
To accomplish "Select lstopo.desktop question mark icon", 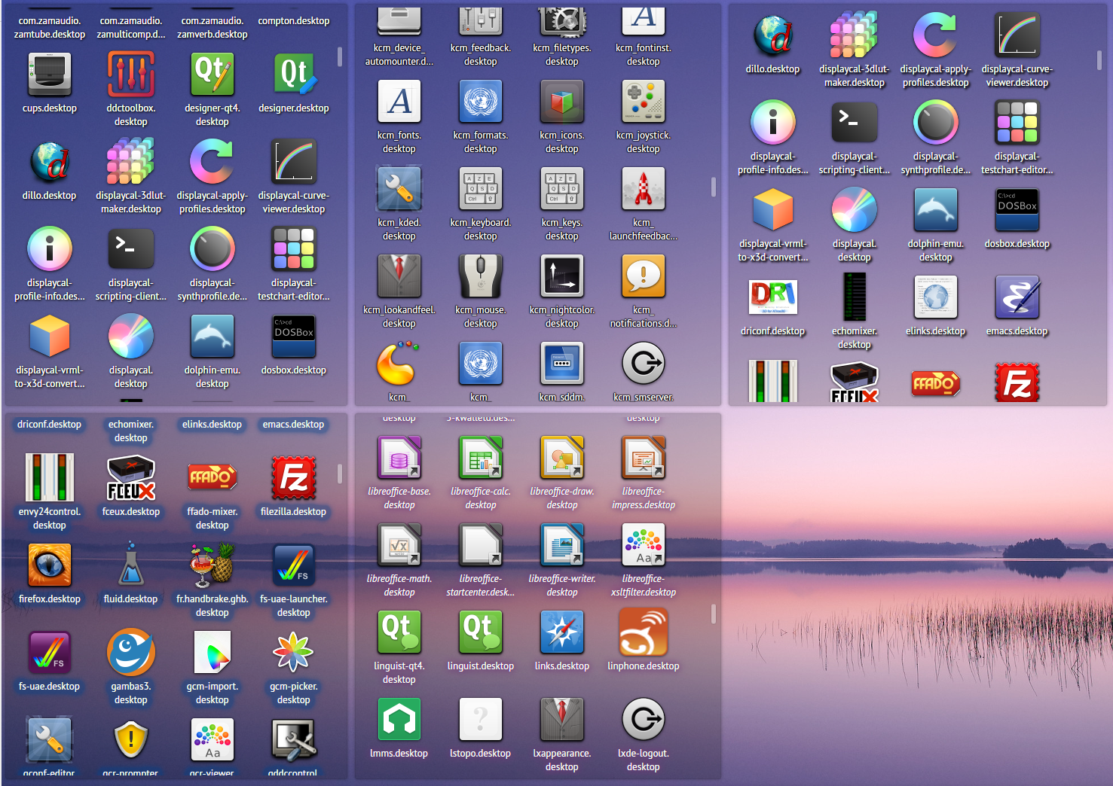I will click(481, 720).
